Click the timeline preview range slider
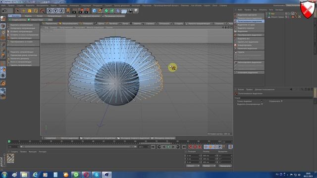The width and height of the screenshot is (317, 178). point(78,147)
